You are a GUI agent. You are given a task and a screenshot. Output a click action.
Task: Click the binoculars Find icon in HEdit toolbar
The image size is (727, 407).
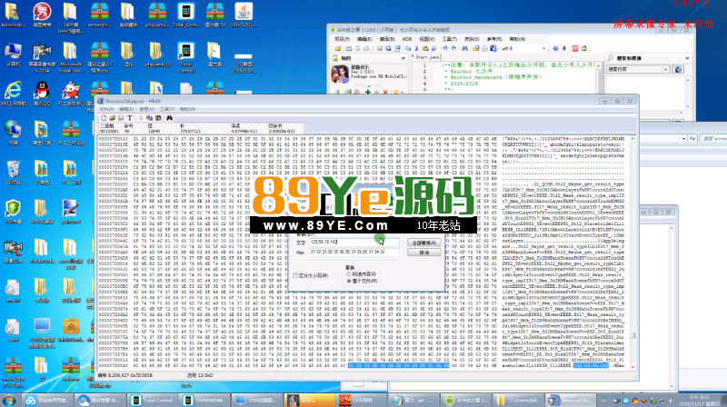pos(169,118)
